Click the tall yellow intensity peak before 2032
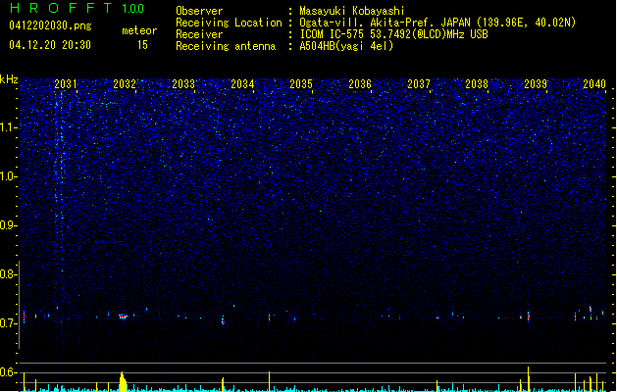The height and width of the screenshot is (392, 617). 123,382
